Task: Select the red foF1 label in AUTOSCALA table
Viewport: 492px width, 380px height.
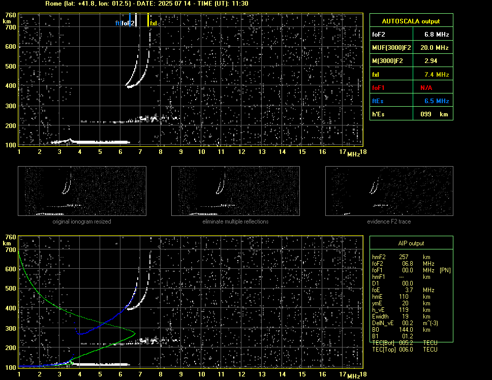Action: click(x=378, y=88)
